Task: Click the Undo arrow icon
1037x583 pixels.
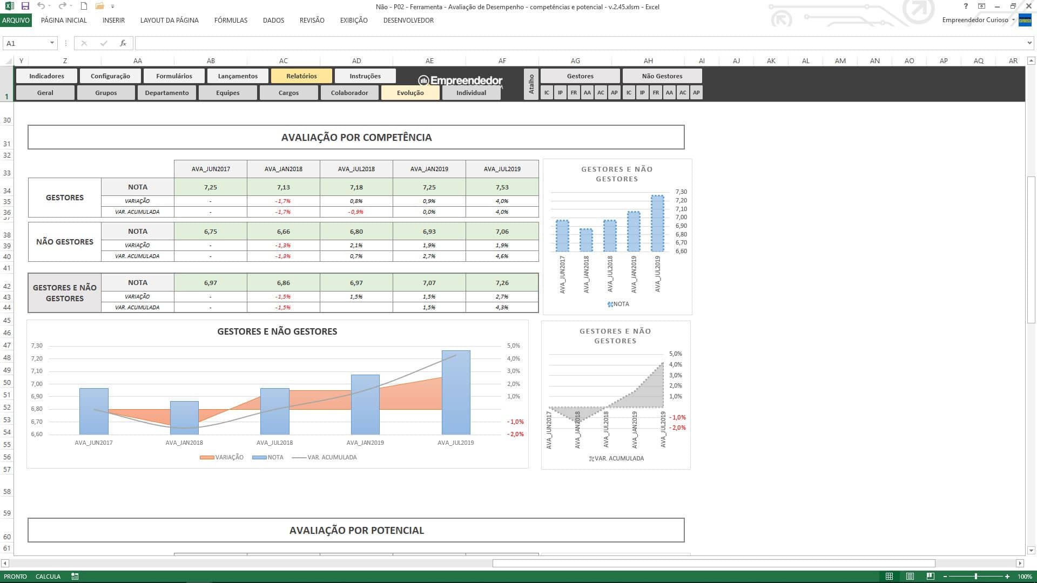Action: [x=41, y=6]
